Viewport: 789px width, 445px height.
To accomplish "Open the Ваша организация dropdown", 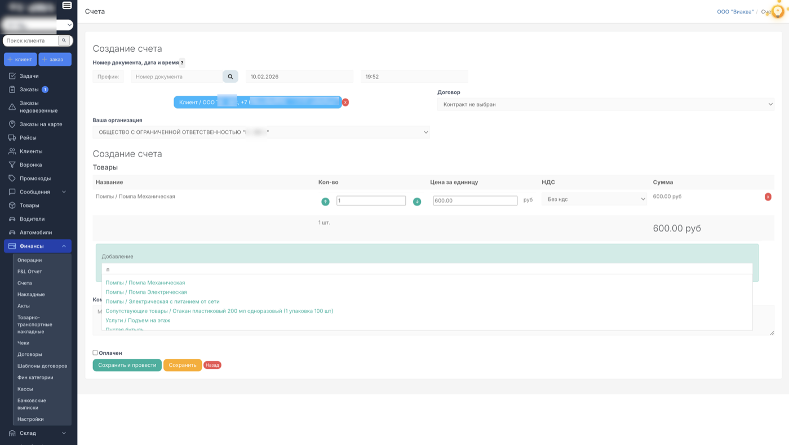I will pos(261,132).
